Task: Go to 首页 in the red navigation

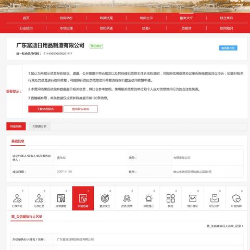Action: (x=26, y=18)
